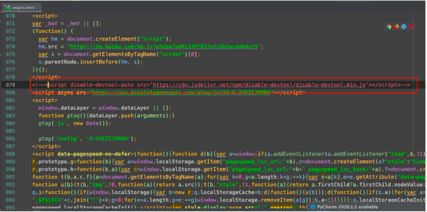Click 'dataLayer.push(arguments);' on line 983
The height and width of the screenshot is (212, 427).
(130, 115)
